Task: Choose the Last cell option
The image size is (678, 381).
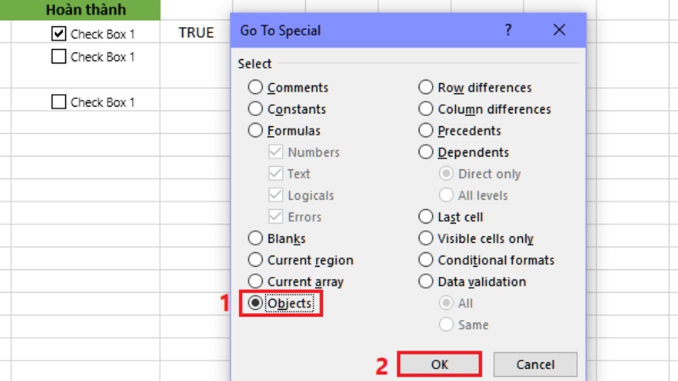Action: (425, 217)
